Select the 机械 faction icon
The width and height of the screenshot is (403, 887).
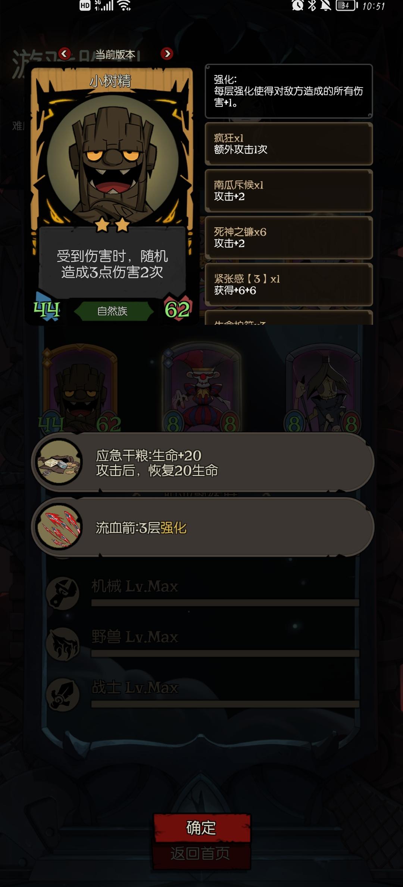63,593
